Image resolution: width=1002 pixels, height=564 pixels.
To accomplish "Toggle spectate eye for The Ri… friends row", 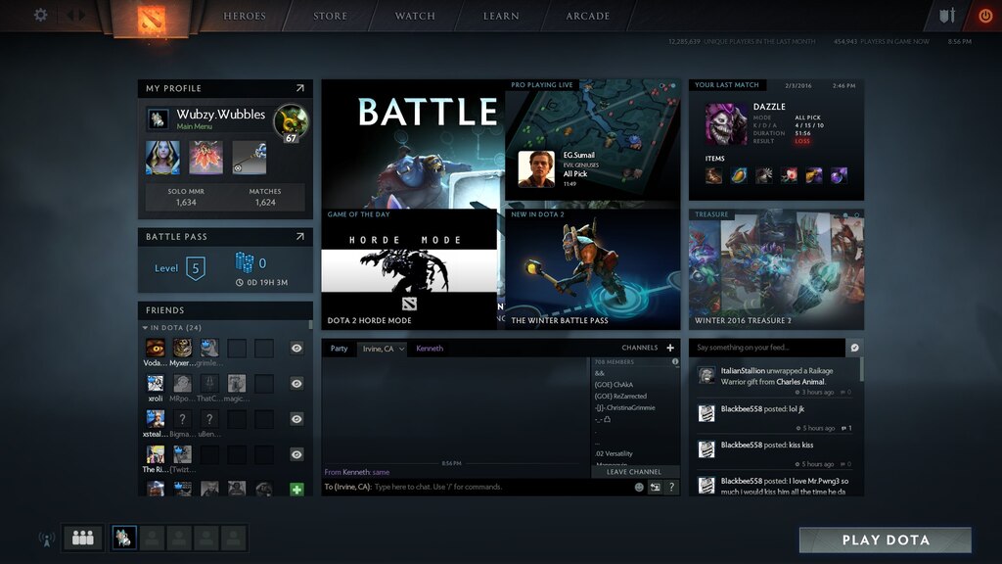I will click(296, 454).
